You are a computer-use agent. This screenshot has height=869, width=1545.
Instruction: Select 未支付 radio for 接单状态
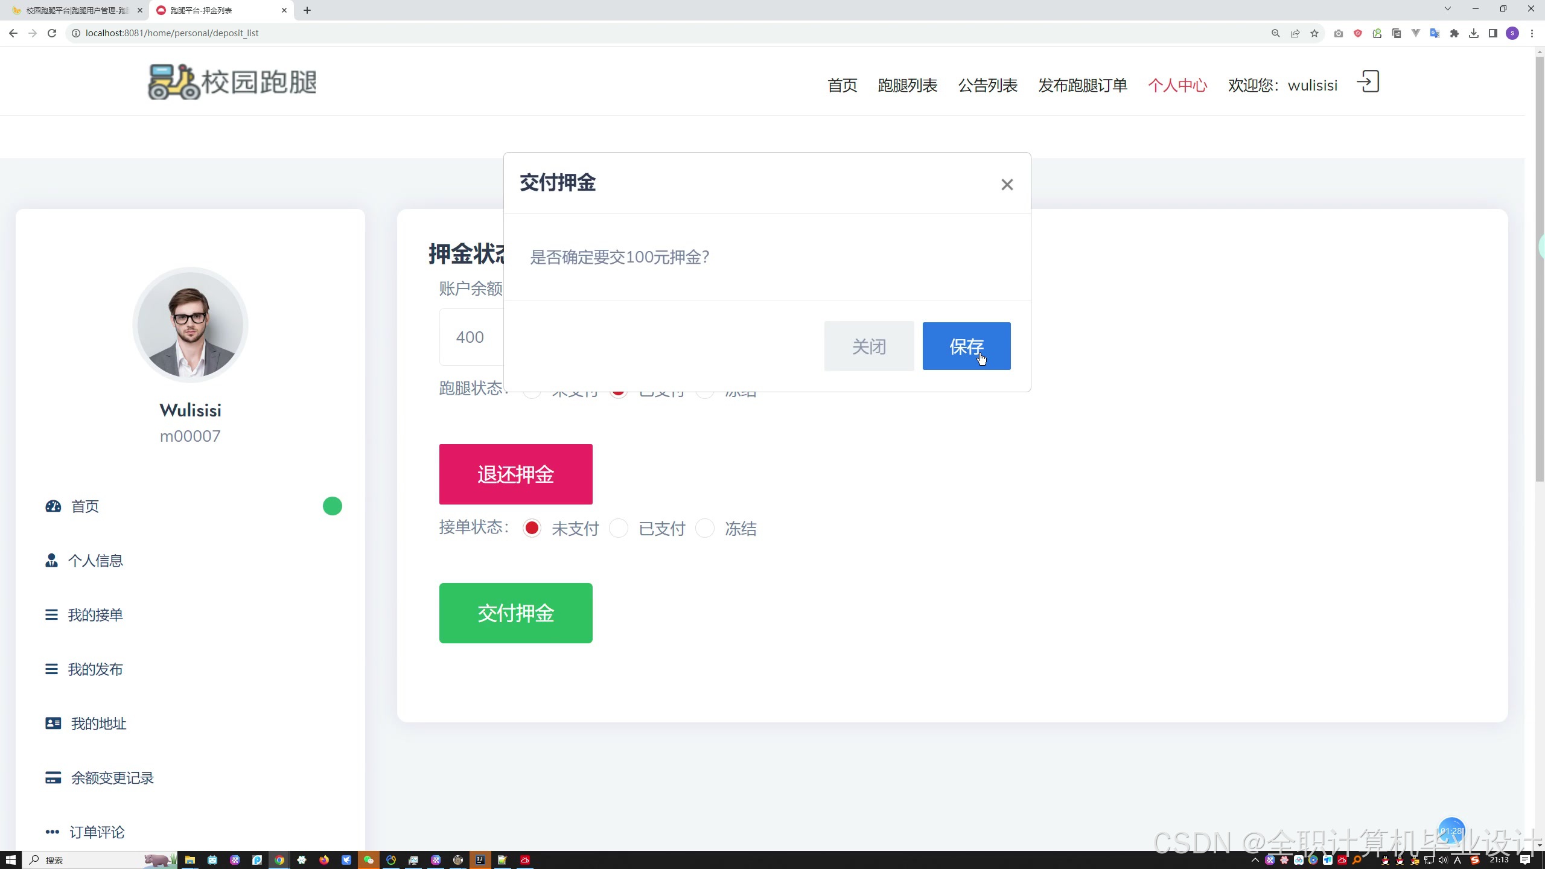click(x=532, y=529)
